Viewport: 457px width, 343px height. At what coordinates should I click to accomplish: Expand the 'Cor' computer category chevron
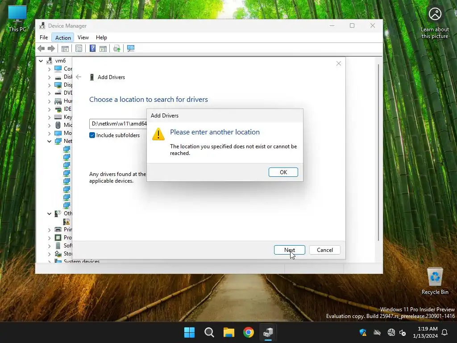coord(49,69)
